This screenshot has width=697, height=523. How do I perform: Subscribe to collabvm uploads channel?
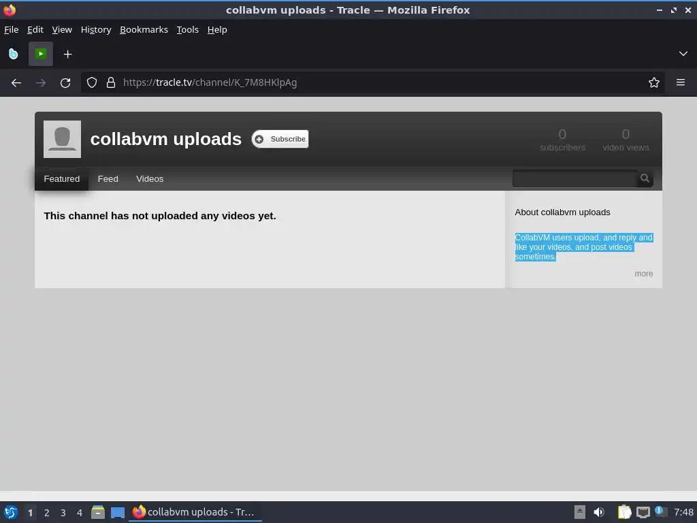tap(280, 139)
